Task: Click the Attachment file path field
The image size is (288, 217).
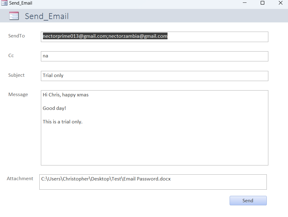Action: point(153,182)
